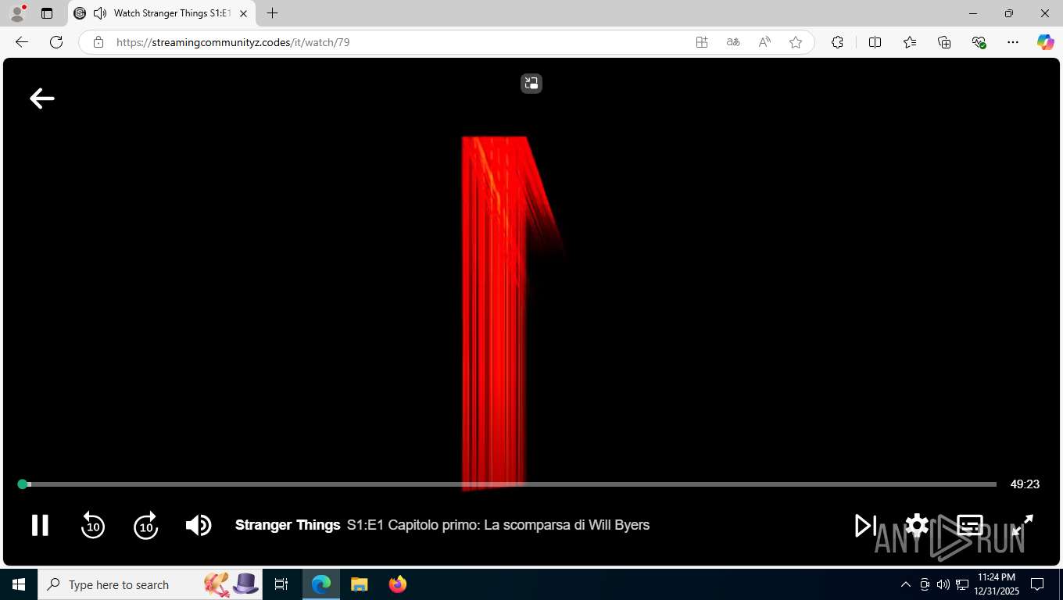1063x600 pixels.
Task: Open Microsoft Edge from taskbar
Action: click(x=321, y=584)
